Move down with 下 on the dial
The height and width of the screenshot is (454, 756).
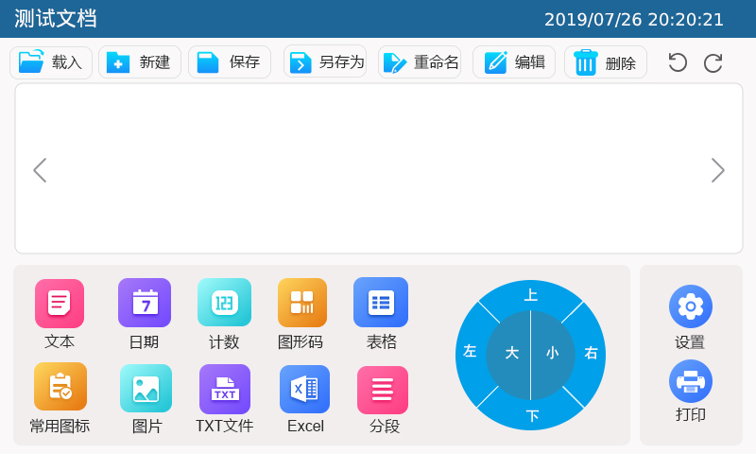point(532,415)
